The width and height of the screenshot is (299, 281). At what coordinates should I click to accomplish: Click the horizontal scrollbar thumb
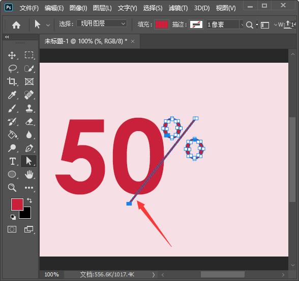pyautogui.click(x=223, y=274)
